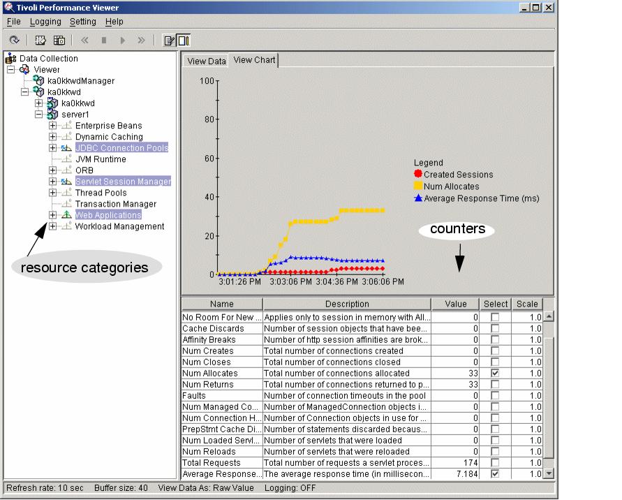
Task: Open the Setting menu
Action: coord(82,22)
